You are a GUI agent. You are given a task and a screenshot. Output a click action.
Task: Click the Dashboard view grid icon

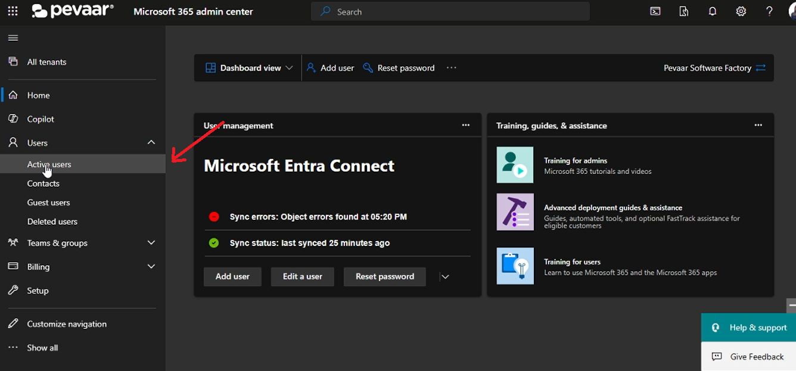click(x=210, y=68)
